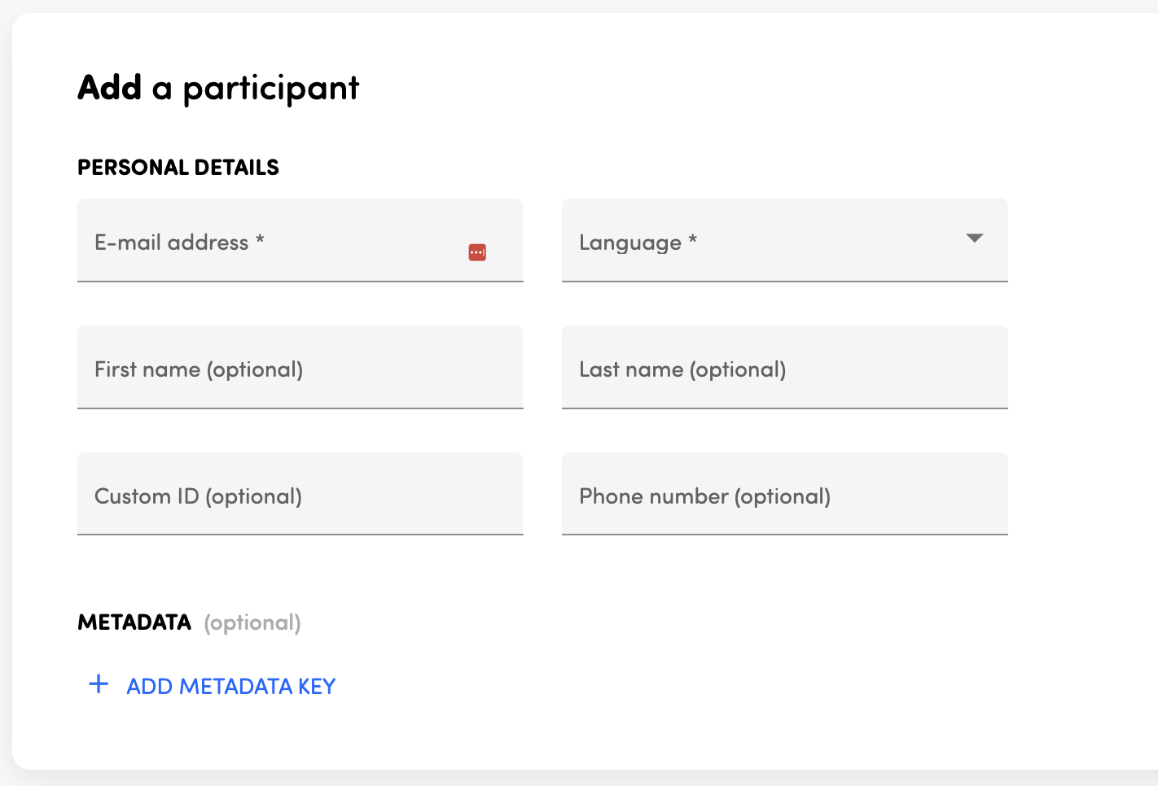This screenshot has width=1158, height=786.
Task: Click the plus icon beside Add Metadata Key
Action: tap(99, 684)
